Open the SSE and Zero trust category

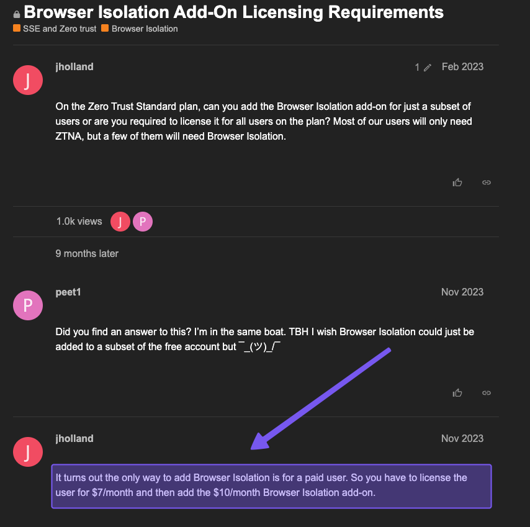point(55,29)
